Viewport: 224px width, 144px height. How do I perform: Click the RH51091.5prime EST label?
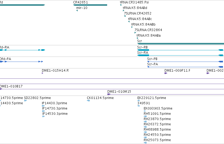(x=157, y=114)
